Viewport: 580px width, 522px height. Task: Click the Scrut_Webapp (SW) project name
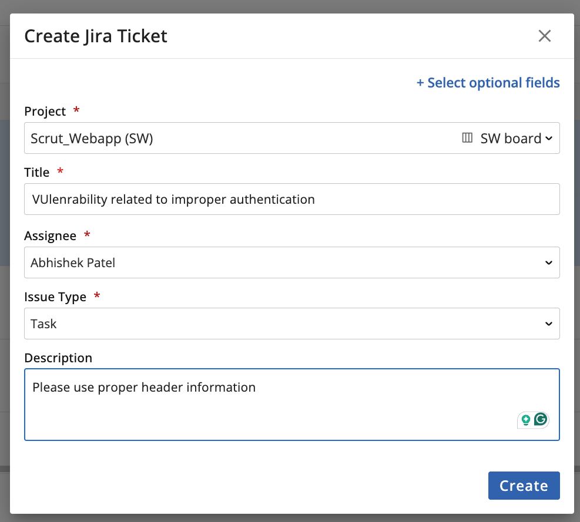tap(92, 138)
